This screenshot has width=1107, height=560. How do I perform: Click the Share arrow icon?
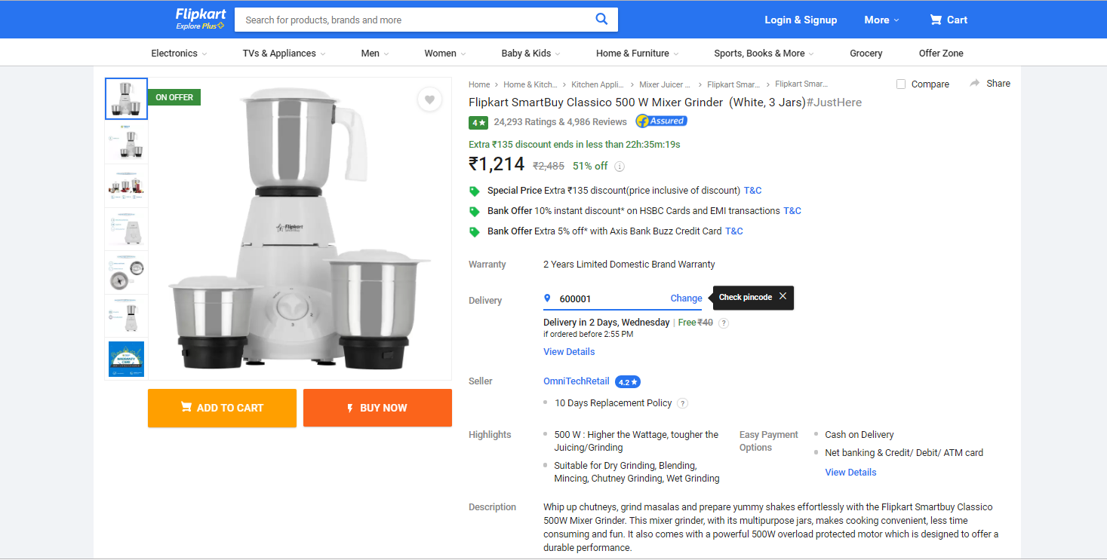[975, 83]
